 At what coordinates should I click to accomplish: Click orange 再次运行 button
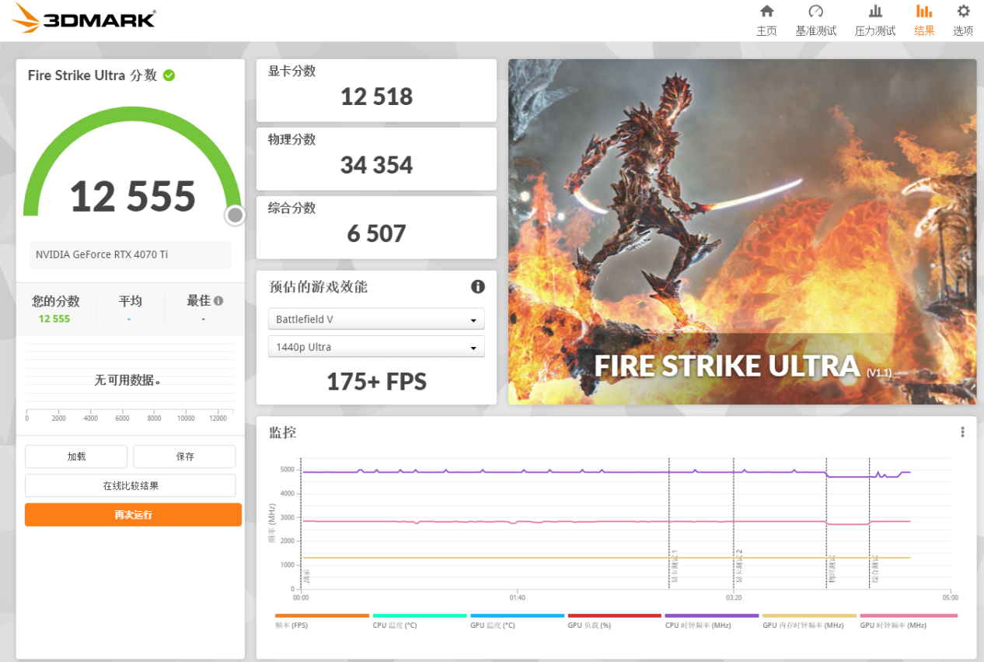(x=133, y=515)
